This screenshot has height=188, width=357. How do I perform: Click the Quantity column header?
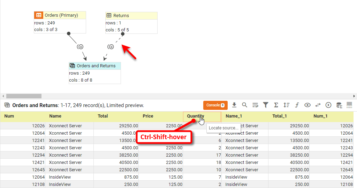[x=195, y=116]
